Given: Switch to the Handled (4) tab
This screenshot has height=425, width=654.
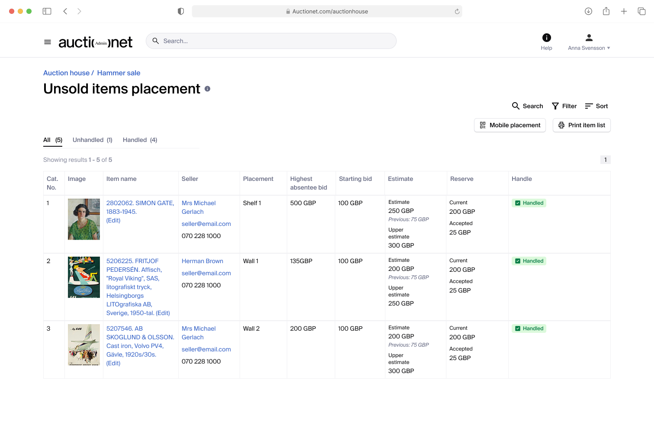Looking at the screenshot, I should click(140, 140).
